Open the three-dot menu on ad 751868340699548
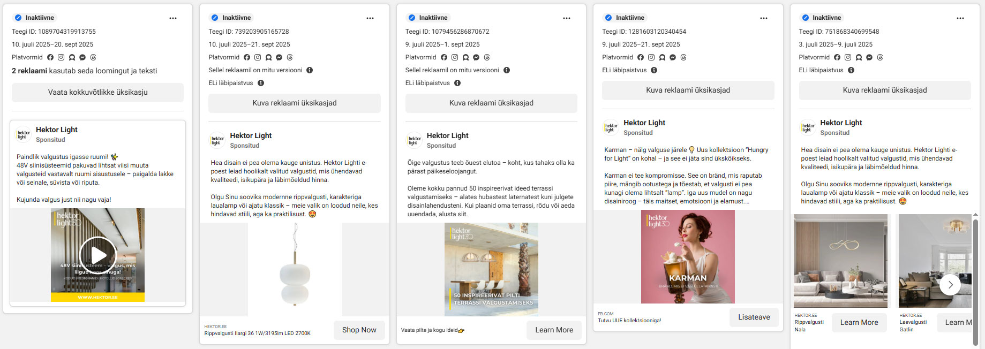Screen dimensions: 985x349 [x=960, y=18]
